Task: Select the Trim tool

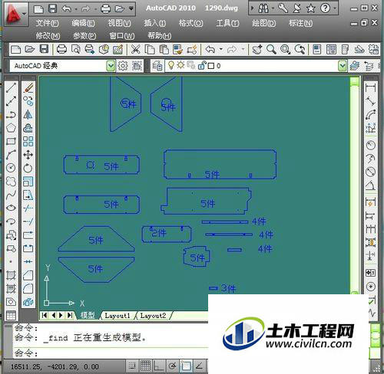Action: (28, 208)
